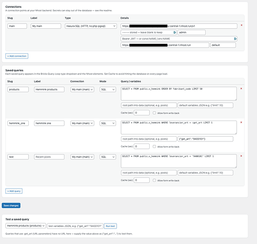Click the 'Query / variables' column header

(x=131, y=81)
